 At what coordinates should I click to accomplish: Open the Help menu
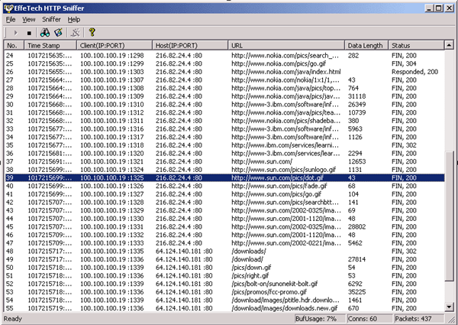[x=74, y=20]
